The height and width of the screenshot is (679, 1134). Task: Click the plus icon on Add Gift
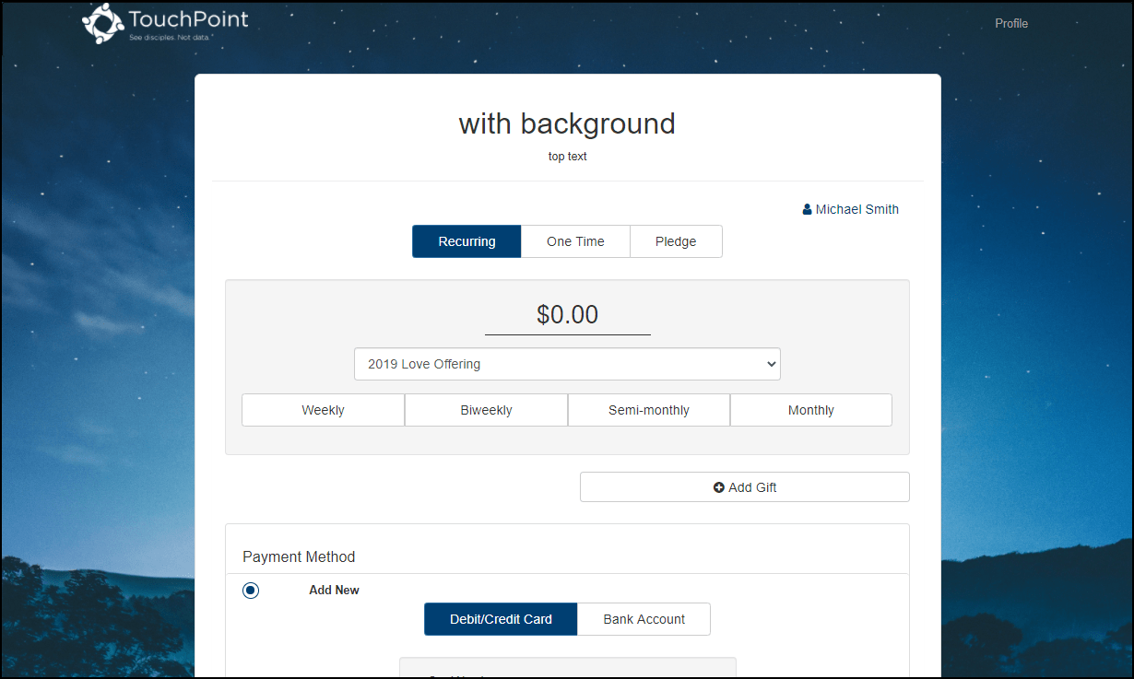click(719, 487)
